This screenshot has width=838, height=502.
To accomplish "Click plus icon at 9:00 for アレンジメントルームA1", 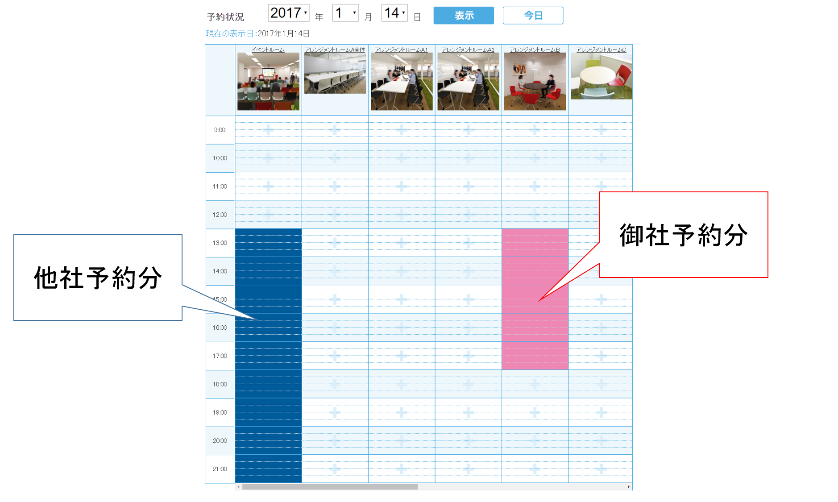I will (402, 130).
